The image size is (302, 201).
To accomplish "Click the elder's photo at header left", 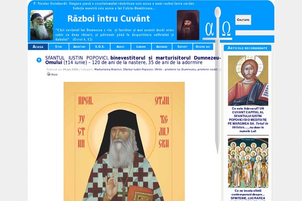I will tap(42, 25).
